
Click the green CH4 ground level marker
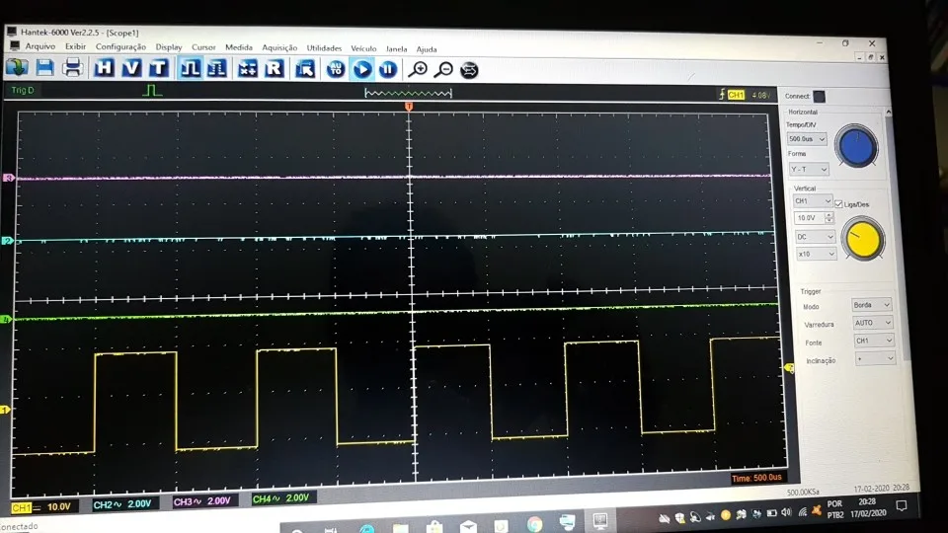[x=6, y=319]
